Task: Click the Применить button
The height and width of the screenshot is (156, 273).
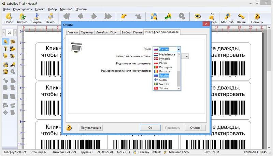Action: tap(173, 128)
